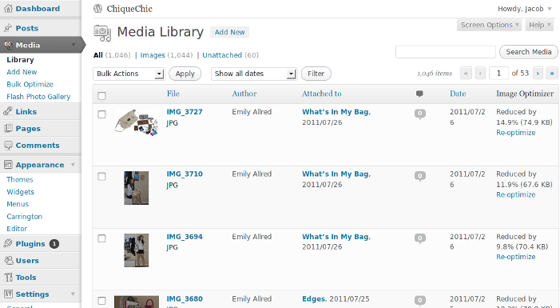Open the Widgets submenu item
The height and width of the screenshot is (308, 560).
tap(20, 192)
